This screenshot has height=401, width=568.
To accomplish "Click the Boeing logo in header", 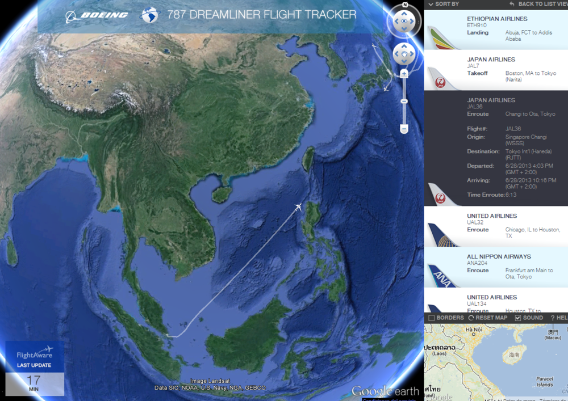I will click(97, 16).
